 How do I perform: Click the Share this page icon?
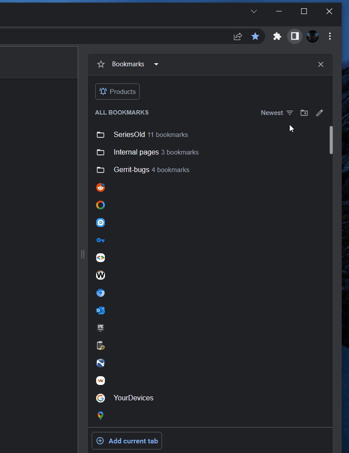click(237, 36)
